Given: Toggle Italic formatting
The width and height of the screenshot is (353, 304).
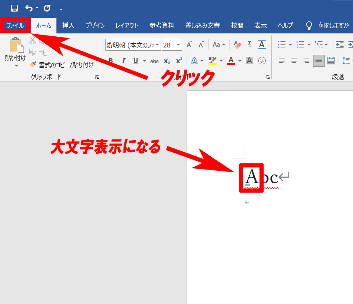Looking at the screenshot, I should (123, 61).
